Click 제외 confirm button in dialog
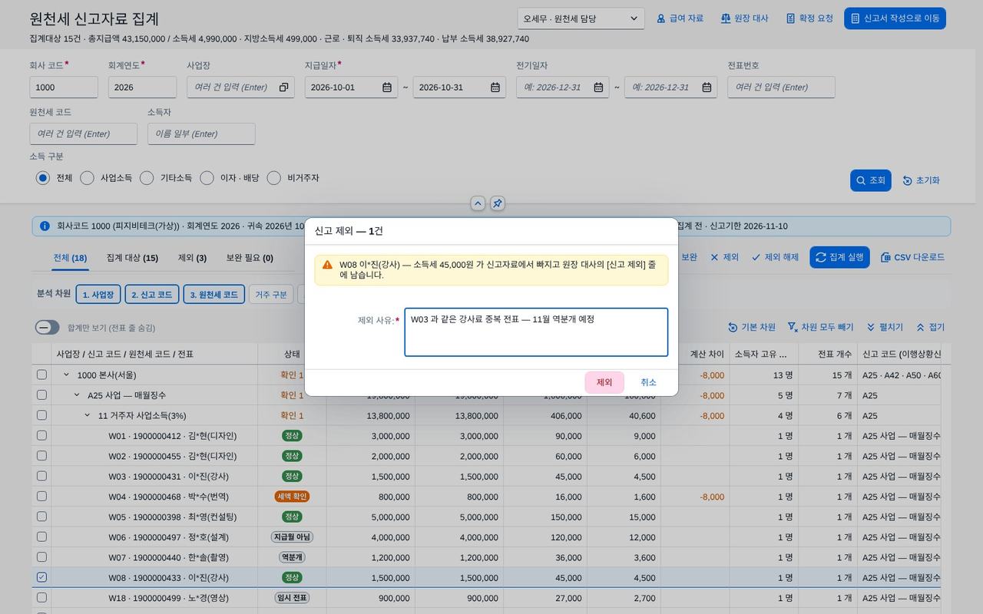The height and width of the screenshot is (614, 983). pyautogui.click(x=604, y=382)
